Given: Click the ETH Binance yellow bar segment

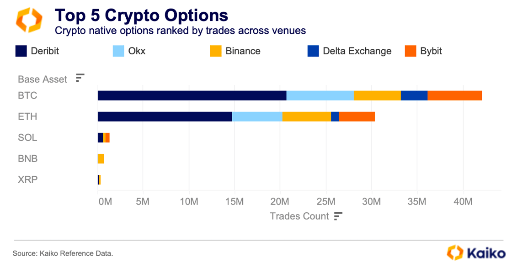Looking at the screenshot, I should click(x=306, y=116).
